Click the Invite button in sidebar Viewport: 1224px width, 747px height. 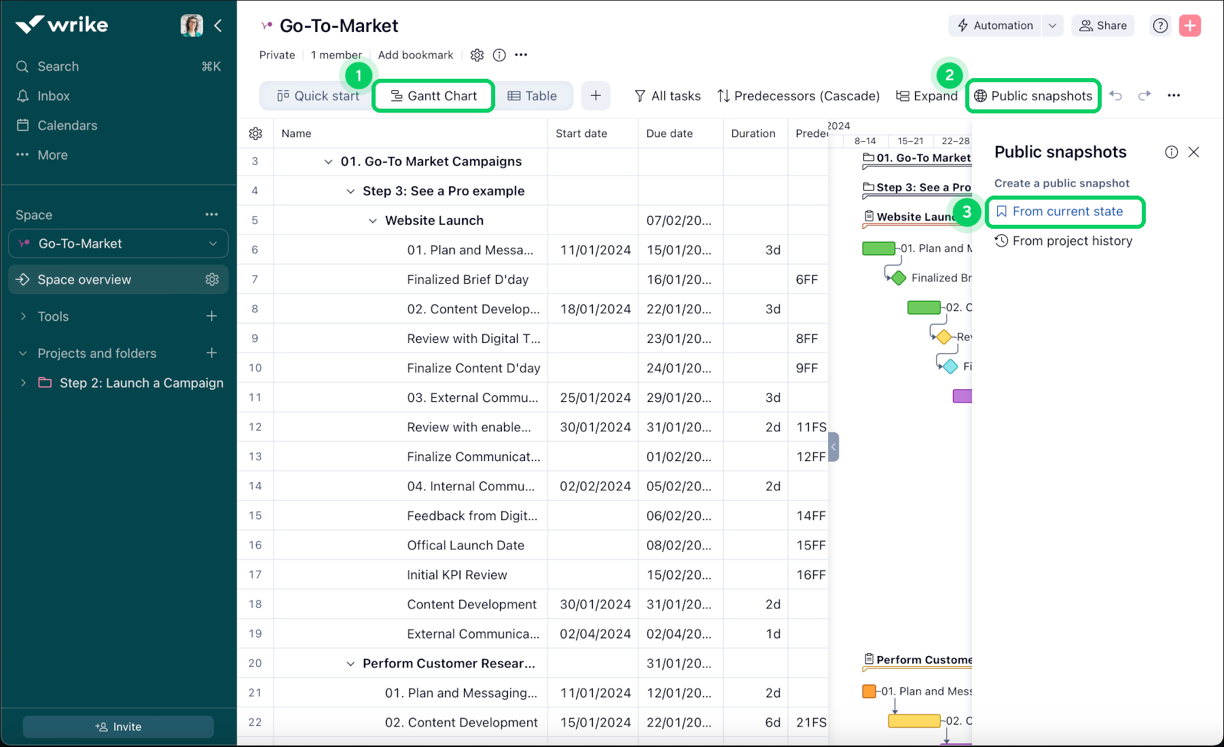tap(118, 727)
